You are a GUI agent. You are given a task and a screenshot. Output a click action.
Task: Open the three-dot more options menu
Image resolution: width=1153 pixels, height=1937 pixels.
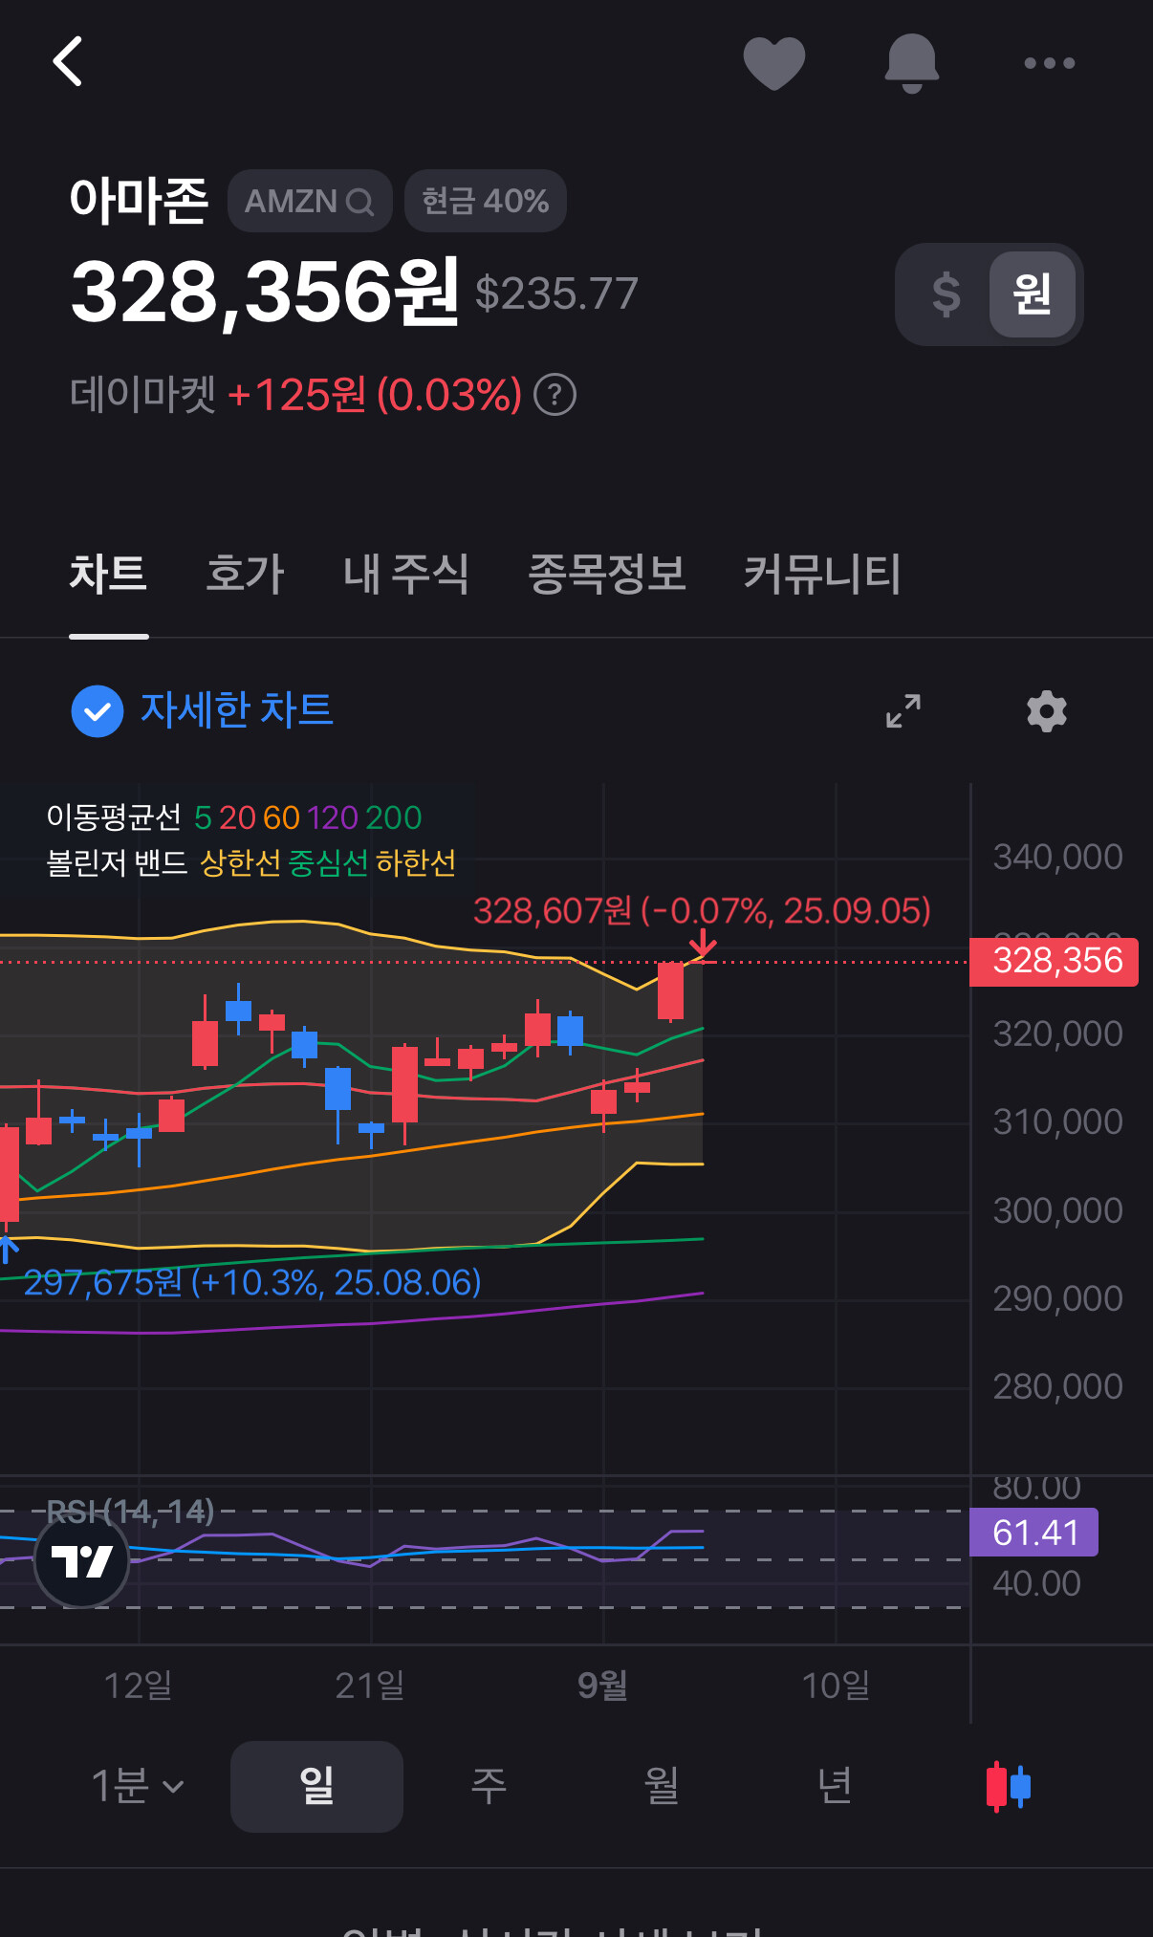click(1049, 63)
